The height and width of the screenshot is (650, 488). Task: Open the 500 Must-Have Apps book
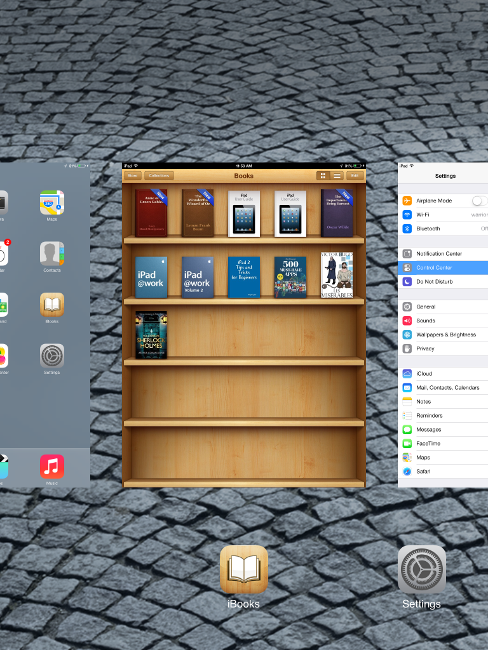[x=290, y=277]
